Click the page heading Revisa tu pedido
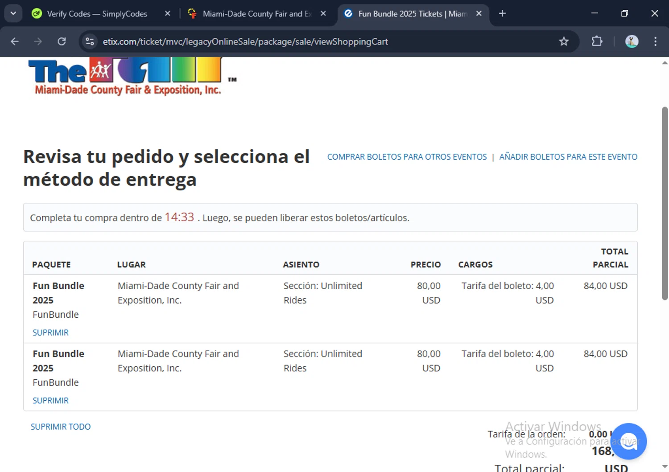669x472 pixels. (166, 168)
